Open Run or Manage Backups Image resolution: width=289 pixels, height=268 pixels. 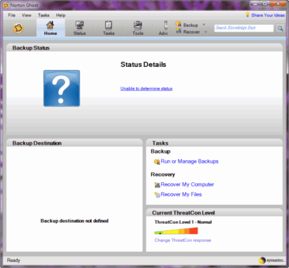(x=190, y=161)
